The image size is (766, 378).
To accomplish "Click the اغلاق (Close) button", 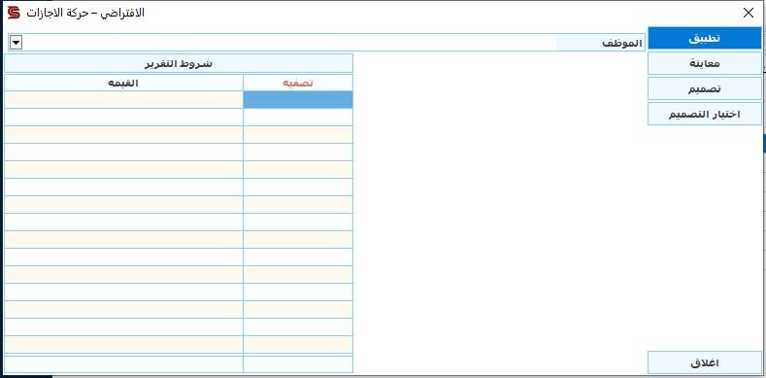I will point(705,362).
